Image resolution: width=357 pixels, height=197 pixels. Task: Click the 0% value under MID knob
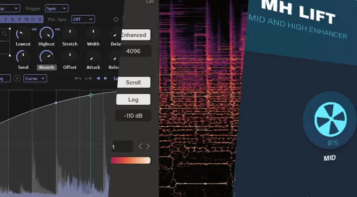point(333,143)
